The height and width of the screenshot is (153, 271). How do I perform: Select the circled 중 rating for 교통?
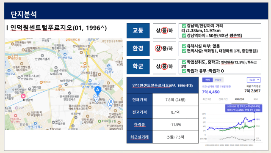tap(165, 30)
